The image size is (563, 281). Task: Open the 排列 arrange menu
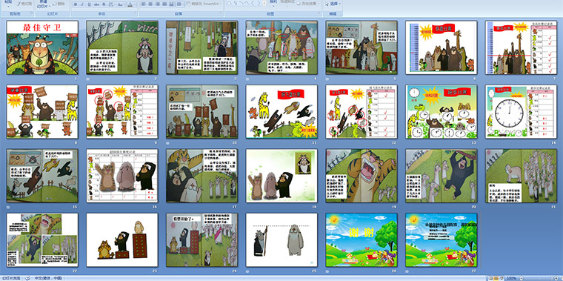pos(273,3)
